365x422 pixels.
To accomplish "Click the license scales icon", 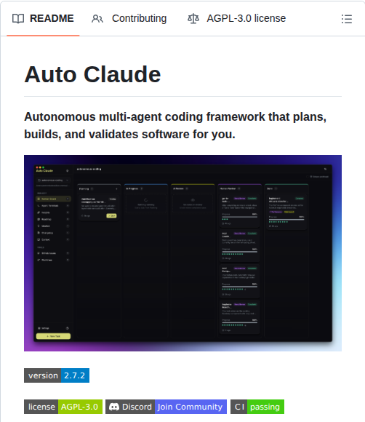I will (193, 19).
